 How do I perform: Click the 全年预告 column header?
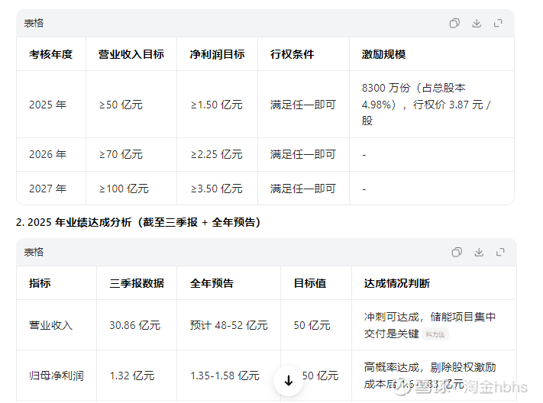pos(212,283)
